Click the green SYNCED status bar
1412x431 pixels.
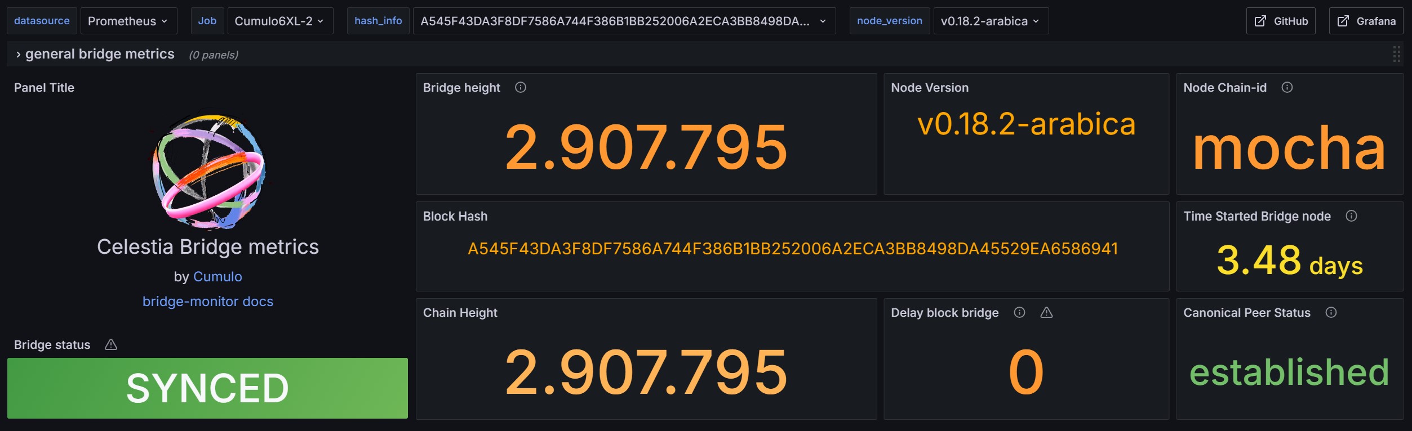pyautogui.click(x=207, y=388)
